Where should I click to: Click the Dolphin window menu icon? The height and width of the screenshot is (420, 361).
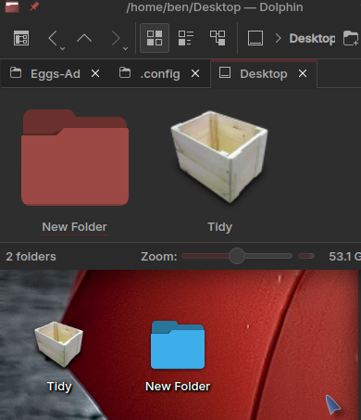point(12,6)
